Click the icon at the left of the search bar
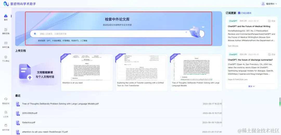 coord(35,34)
